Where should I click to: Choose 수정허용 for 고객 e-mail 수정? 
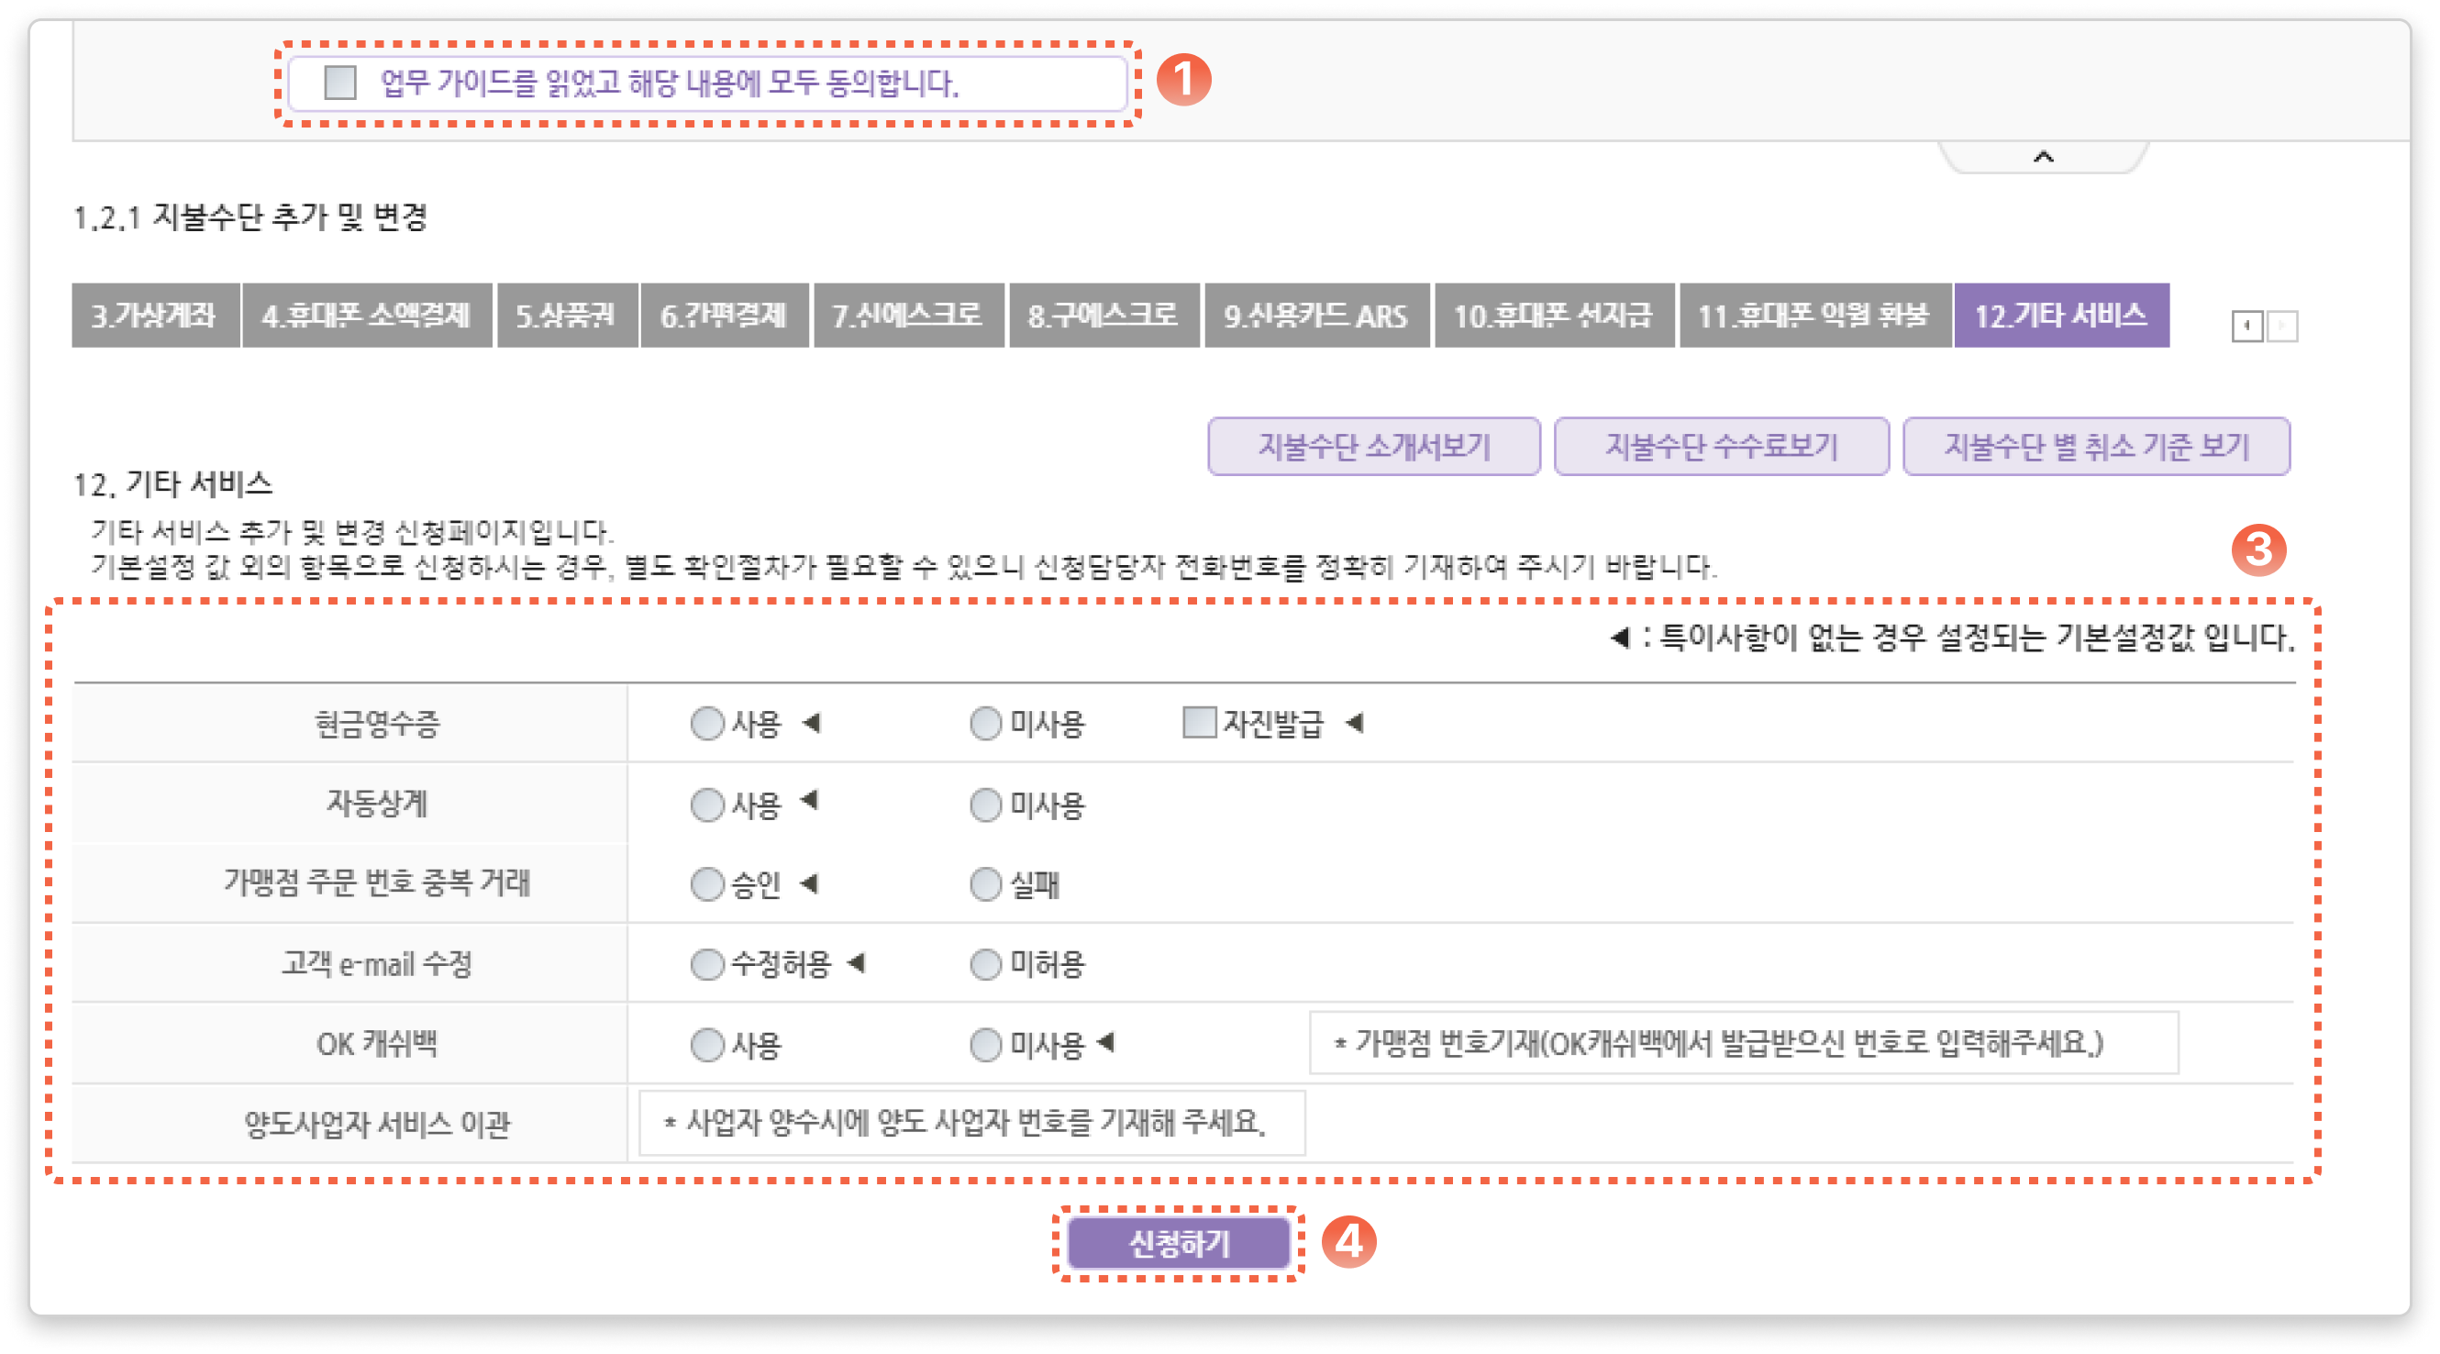point(706,964)
